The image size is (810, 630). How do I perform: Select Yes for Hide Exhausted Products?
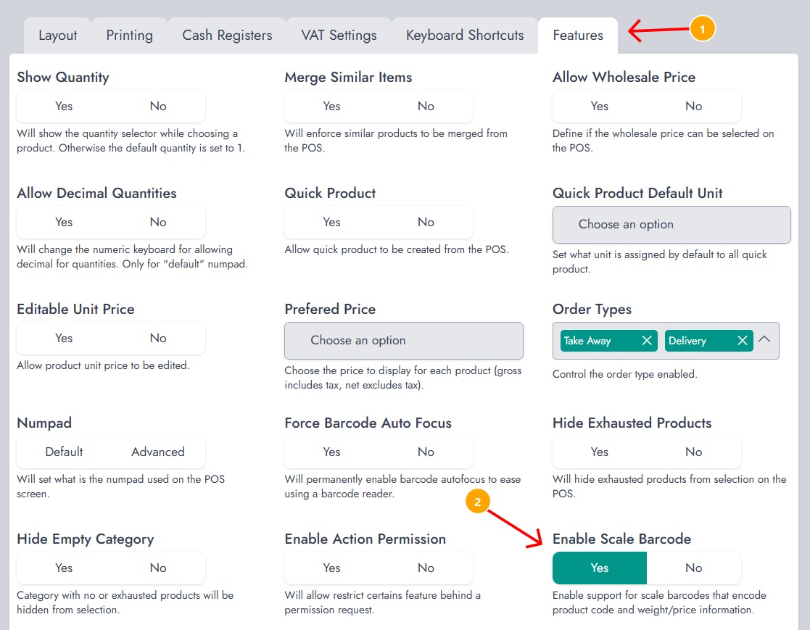599,452
